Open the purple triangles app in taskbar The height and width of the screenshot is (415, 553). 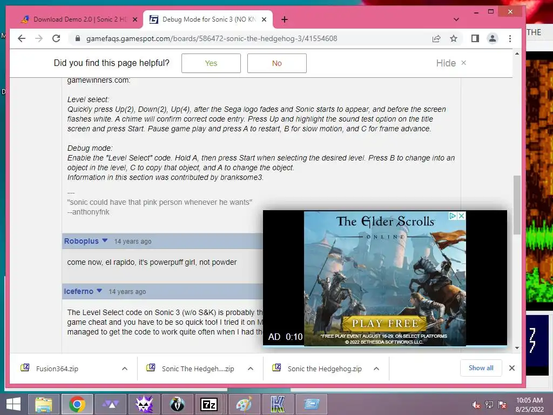point(111,404)
